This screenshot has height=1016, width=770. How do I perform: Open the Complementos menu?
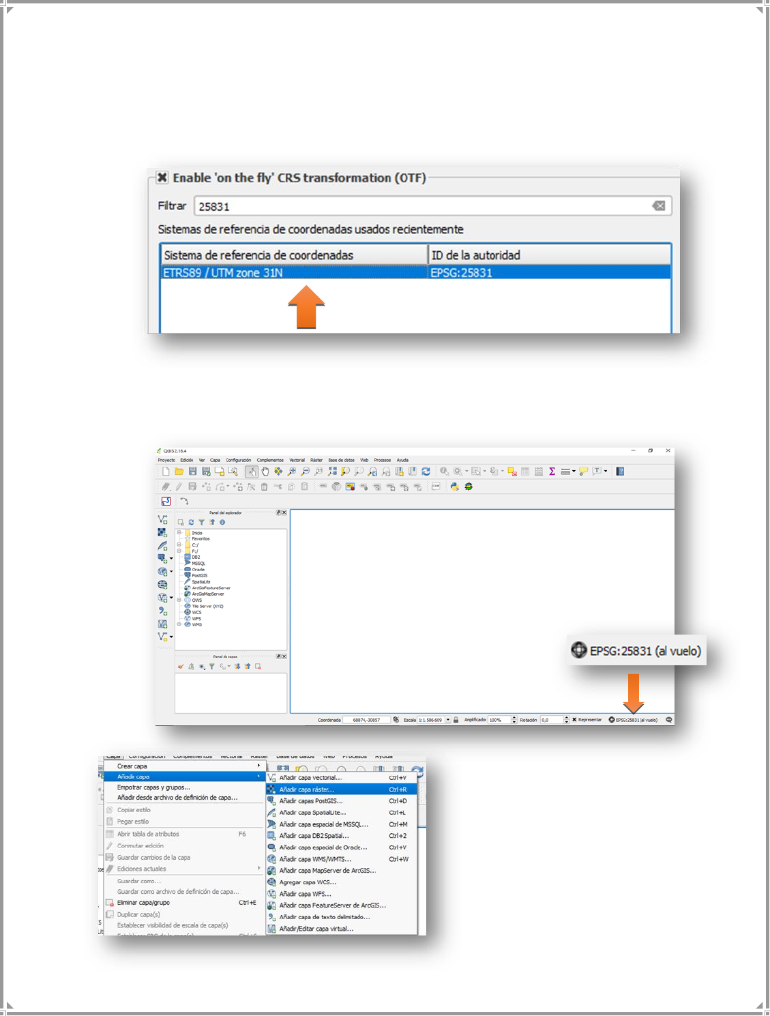[270, 461]
